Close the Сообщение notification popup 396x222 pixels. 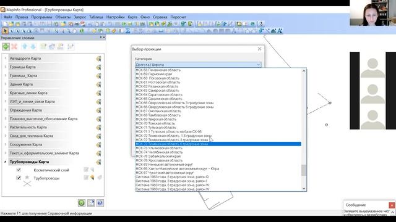tap(392, 205)
